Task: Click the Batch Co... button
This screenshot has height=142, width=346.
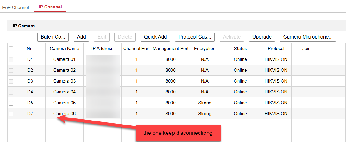Action: [x=53, y=37]
